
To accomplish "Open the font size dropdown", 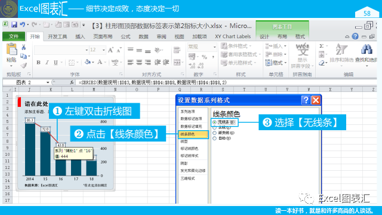I will (104, 50).
